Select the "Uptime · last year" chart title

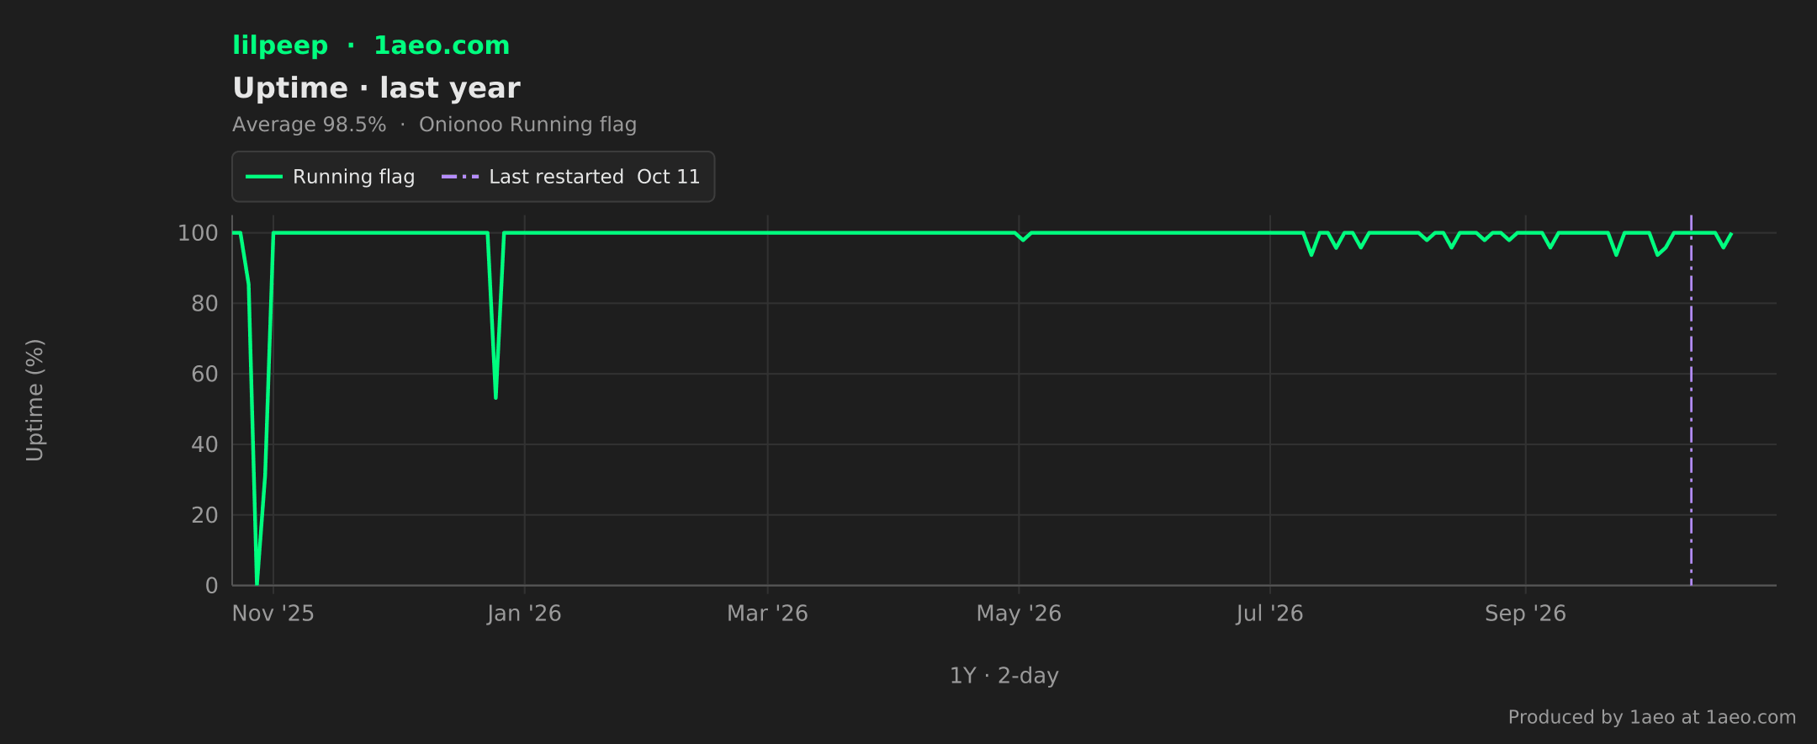coord(376,88)
